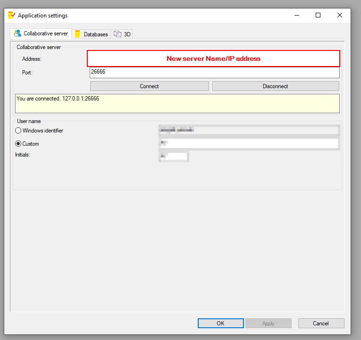Viewport: 361px width, 340px height.
Task: Close the Application settings window
Action: 340,15
